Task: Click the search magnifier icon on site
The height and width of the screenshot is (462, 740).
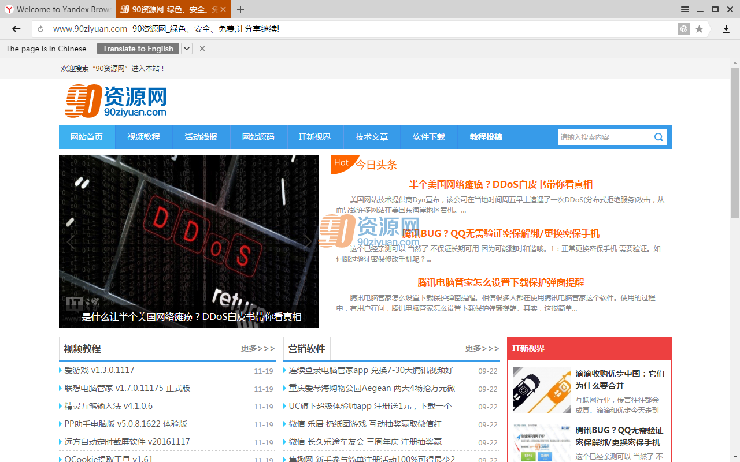Action: [x=658, y=137]
